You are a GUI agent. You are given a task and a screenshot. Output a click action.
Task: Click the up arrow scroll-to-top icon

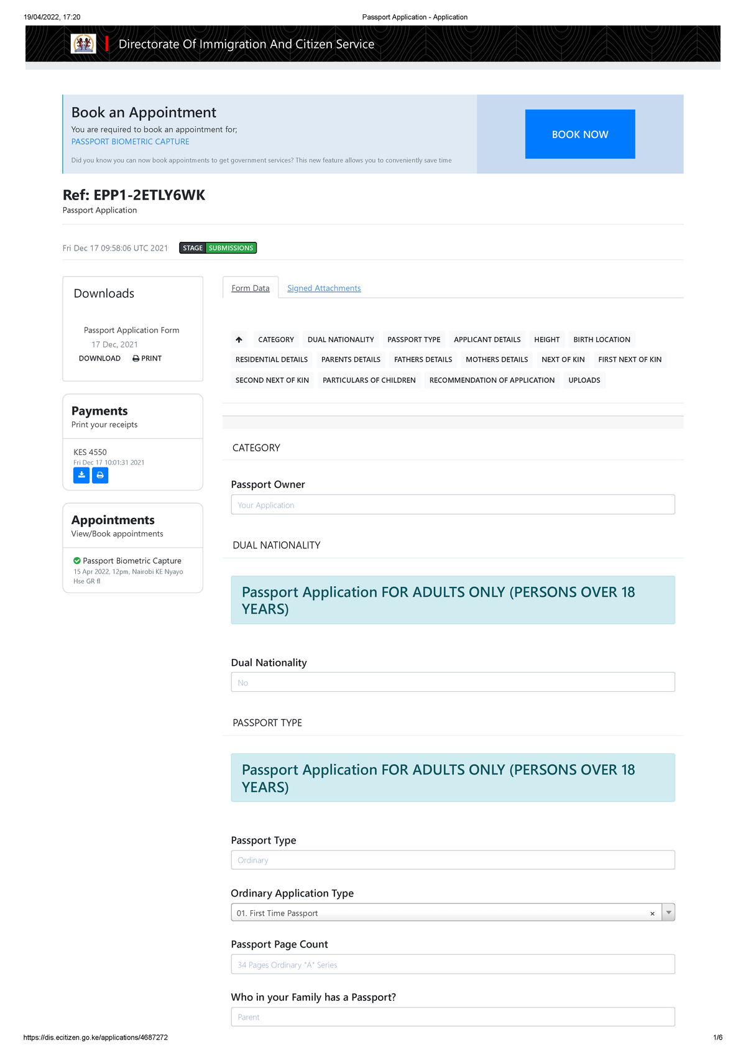tap(239, 339)
